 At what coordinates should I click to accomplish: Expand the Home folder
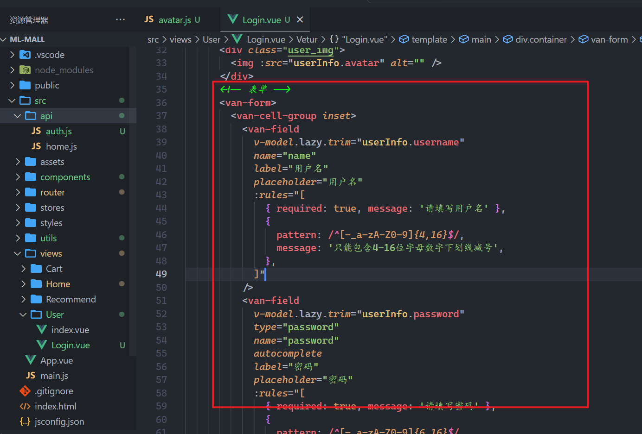click(23, 284)
